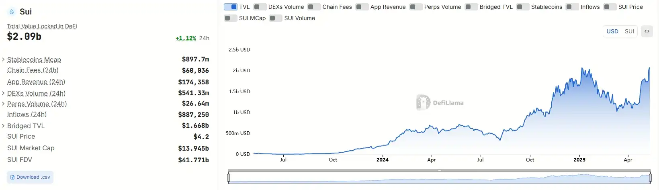The height and width of the screenshot is (190, 659).
Task: Click the DefiLlama watermark logo
Action: tap(423, 103)
